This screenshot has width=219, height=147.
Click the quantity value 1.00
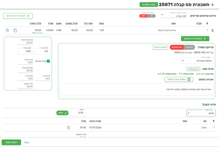point(102,30)
